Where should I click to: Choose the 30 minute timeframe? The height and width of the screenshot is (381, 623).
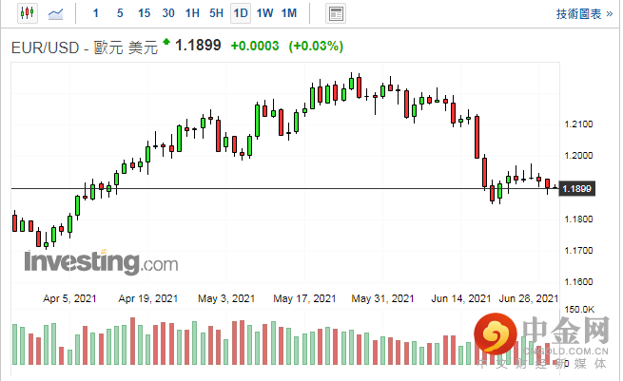(168, 13)
